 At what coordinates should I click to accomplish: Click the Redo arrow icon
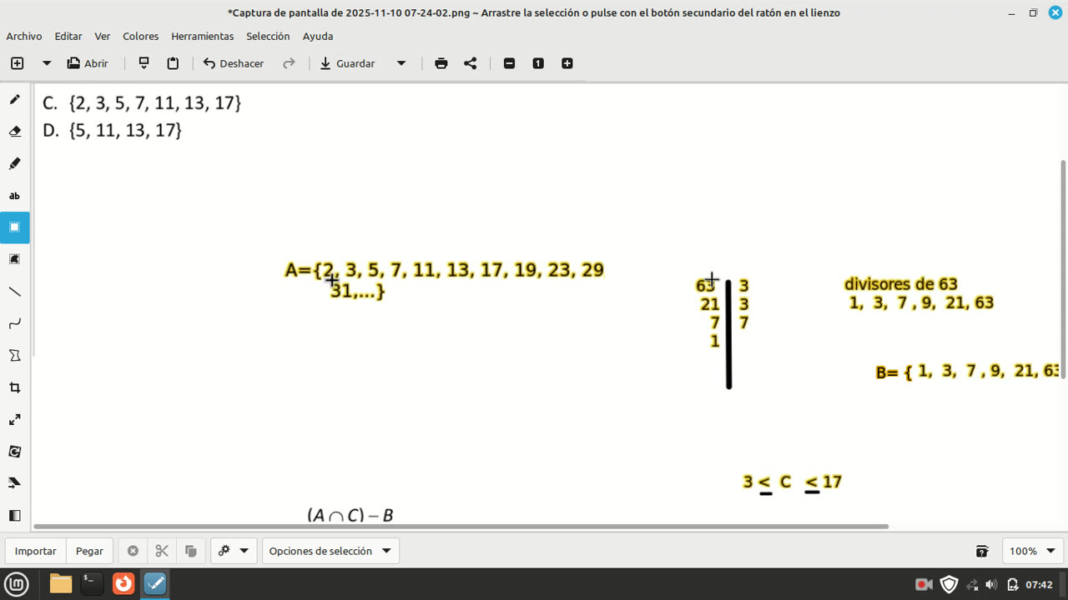(289, 63)
